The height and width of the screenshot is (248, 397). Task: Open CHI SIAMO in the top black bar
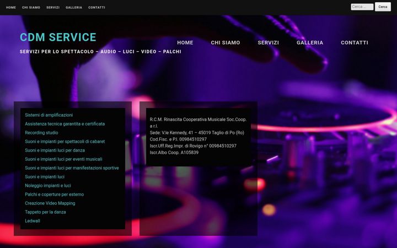(x=31, y=8)
